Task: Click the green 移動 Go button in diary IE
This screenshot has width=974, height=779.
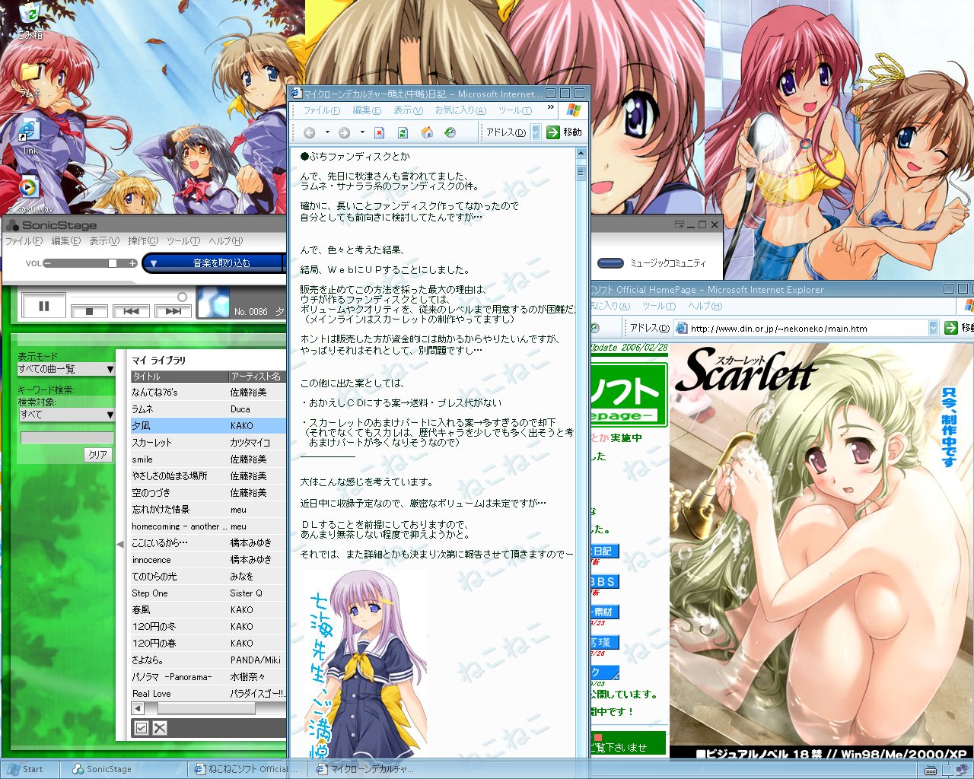Action: click(x=564, y=132)
